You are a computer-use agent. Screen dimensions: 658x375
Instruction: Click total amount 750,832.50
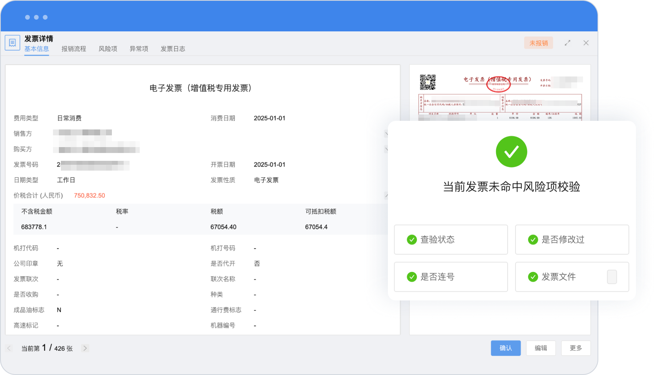(x=90, y=196)
